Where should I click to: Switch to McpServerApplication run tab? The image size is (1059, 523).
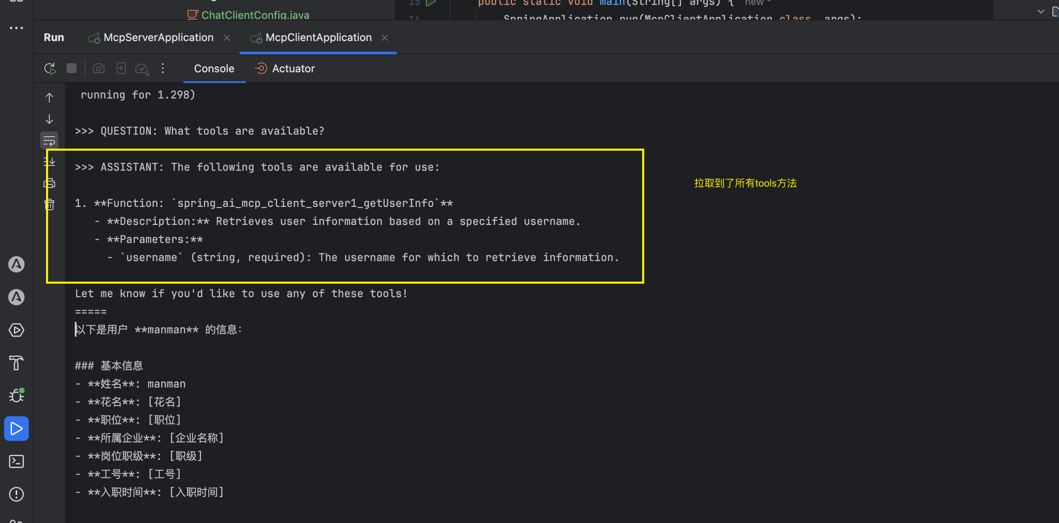click(x=158, y=37)
